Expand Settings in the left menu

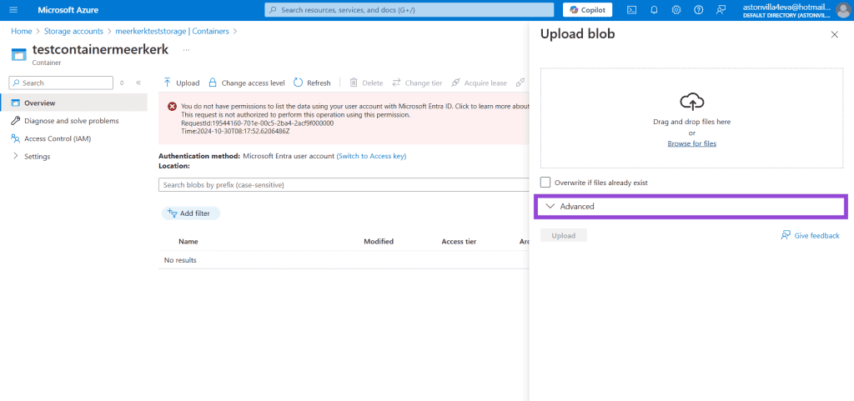37,157
